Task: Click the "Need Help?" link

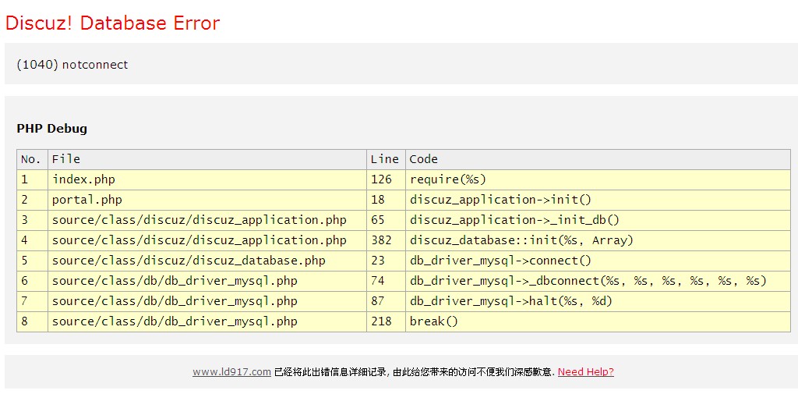Action: click(585, 372)
